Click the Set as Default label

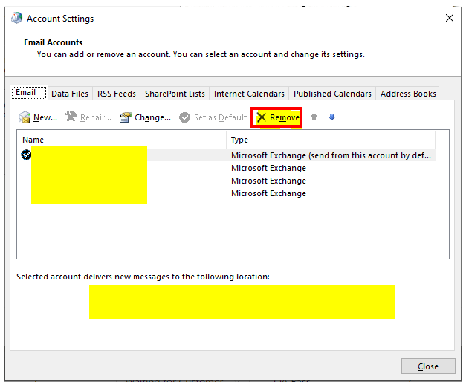click(x=220, y=117)
